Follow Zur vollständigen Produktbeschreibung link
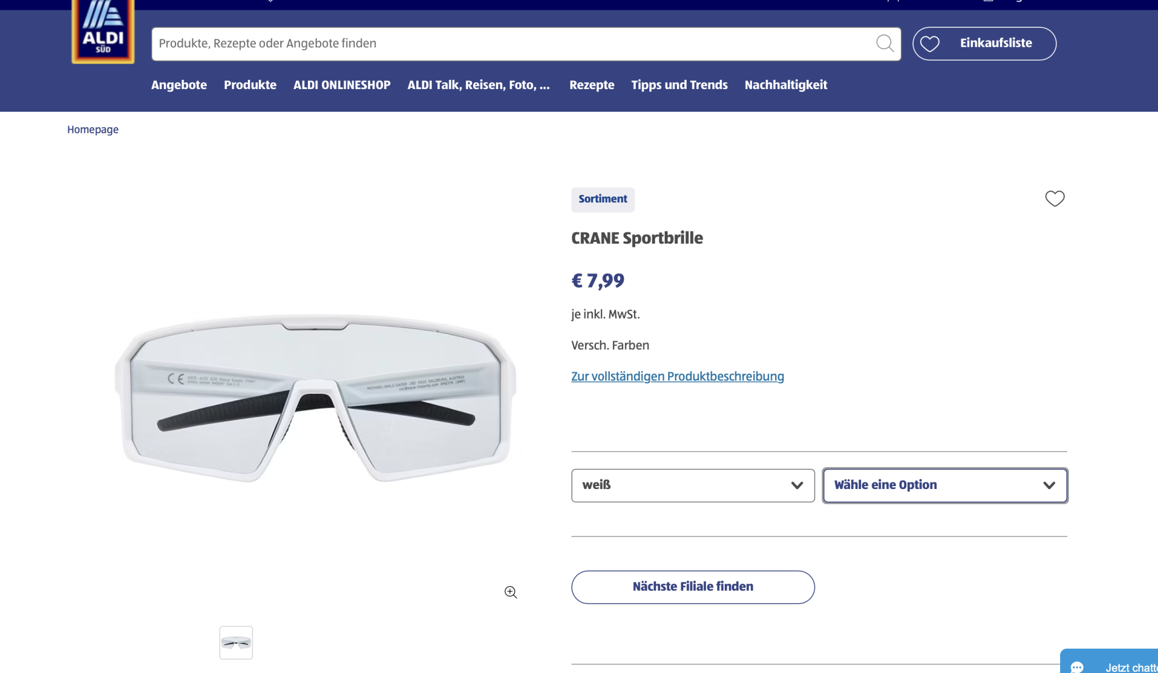This screenshot has width=1158, height=673. (x=677, y=377)
